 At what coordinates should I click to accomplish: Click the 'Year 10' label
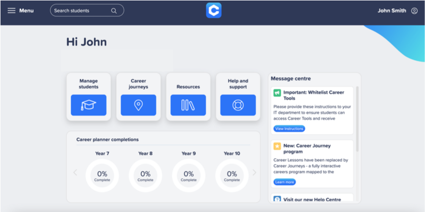click(x=232, y=153)
